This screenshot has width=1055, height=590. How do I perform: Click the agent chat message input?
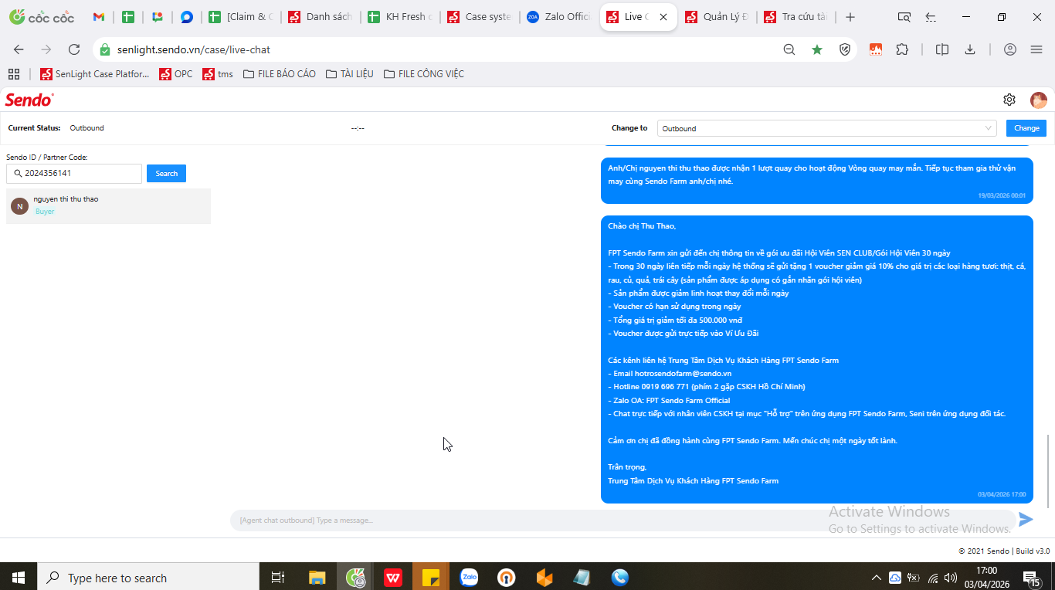pyautogui.click(x=622, y=520)
